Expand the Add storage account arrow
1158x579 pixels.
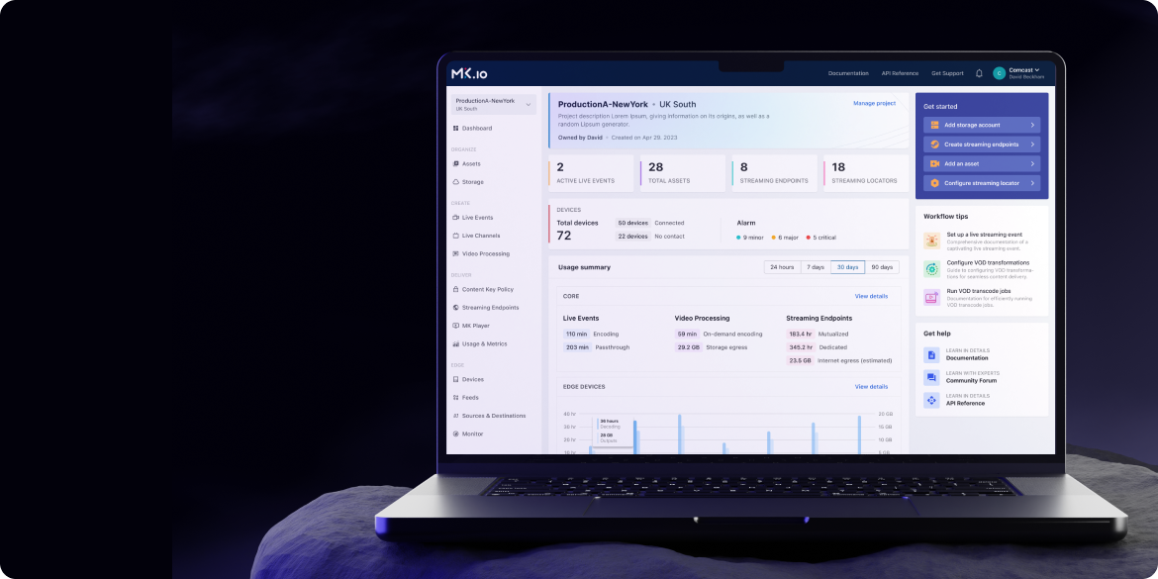pos(1032,126)
